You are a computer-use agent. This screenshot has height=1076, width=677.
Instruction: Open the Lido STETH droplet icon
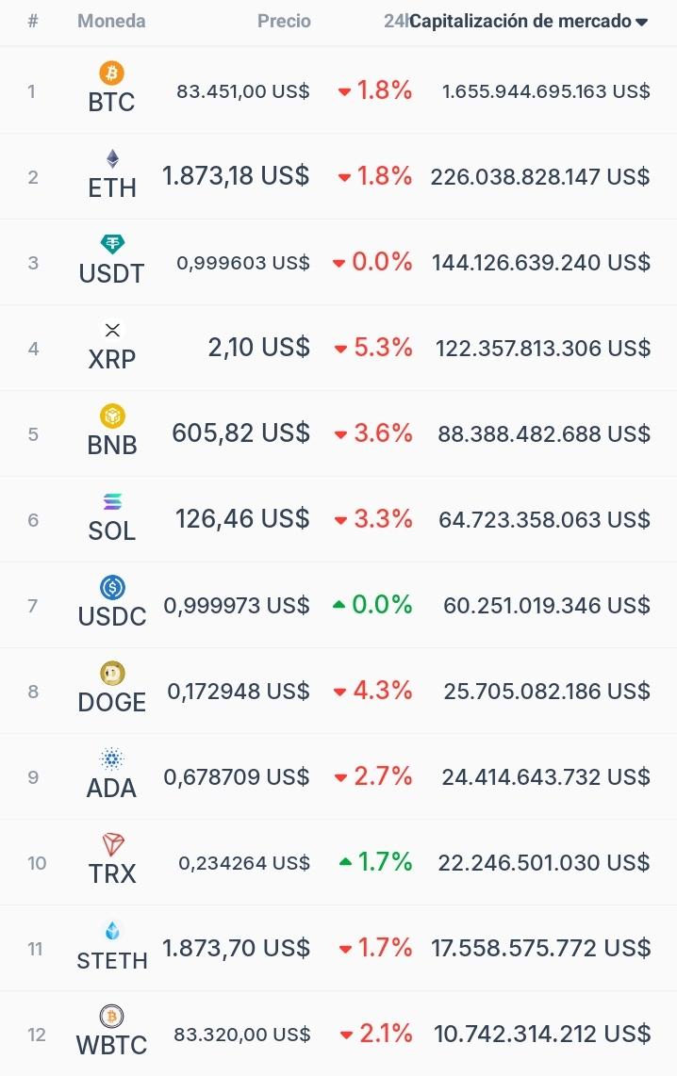[112, 931]
